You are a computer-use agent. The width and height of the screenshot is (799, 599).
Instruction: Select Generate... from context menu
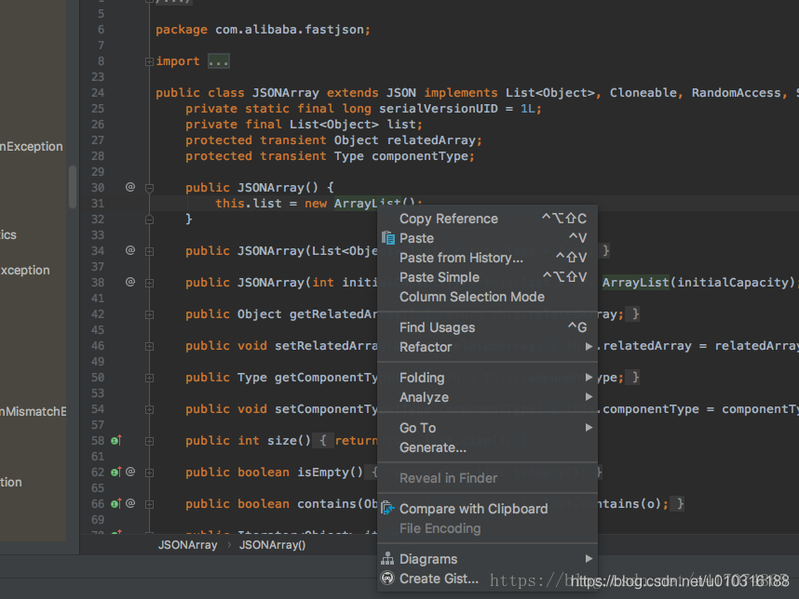487,447
